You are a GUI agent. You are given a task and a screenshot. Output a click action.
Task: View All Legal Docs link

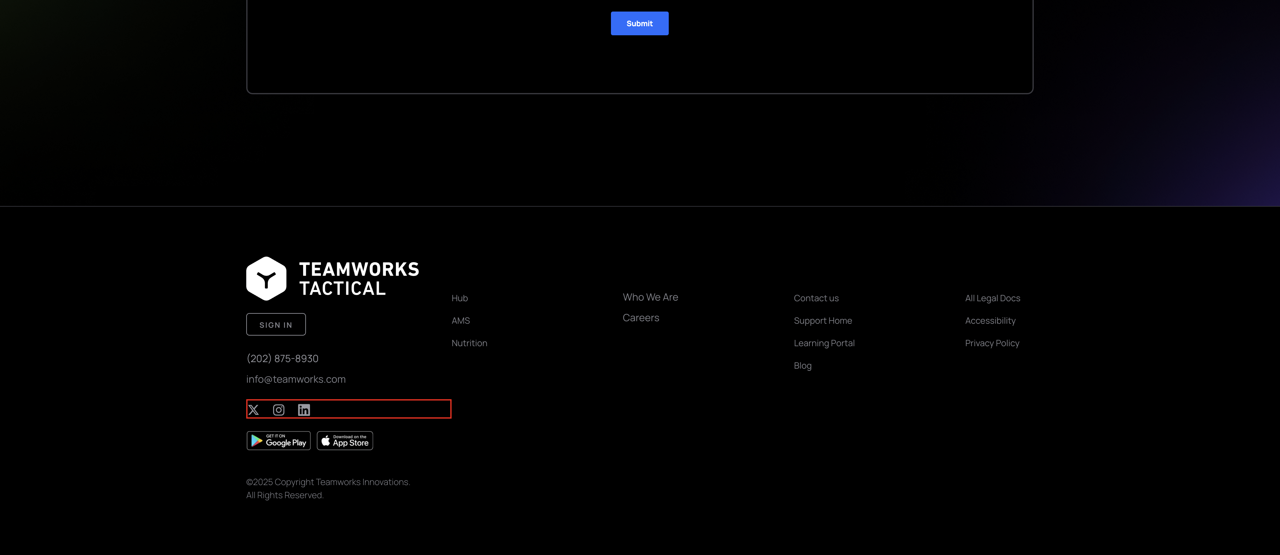992,298
